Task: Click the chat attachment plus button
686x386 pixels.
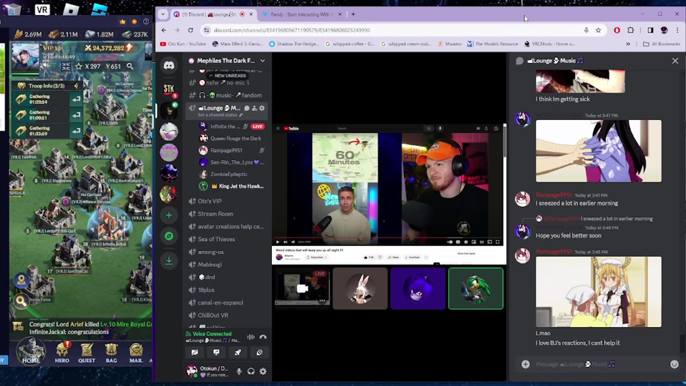Action: click(x=525, y=365)
